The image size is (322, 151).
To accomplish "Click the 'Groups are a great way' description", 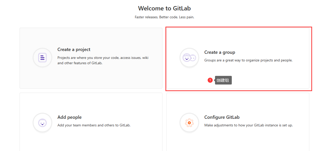I will click(x=248, y=60).
